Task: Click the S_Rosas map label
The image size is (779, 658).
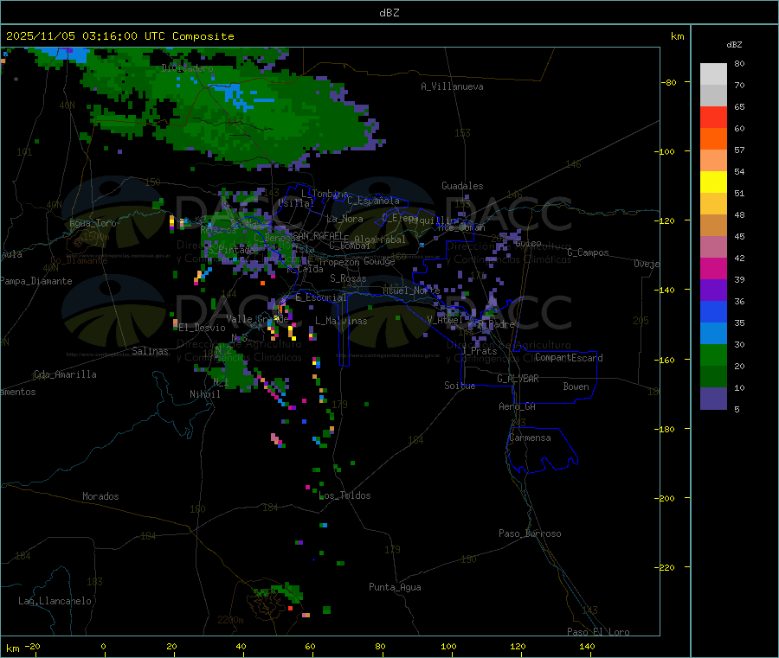Action: pyautogui.click(x=348, y=278)
